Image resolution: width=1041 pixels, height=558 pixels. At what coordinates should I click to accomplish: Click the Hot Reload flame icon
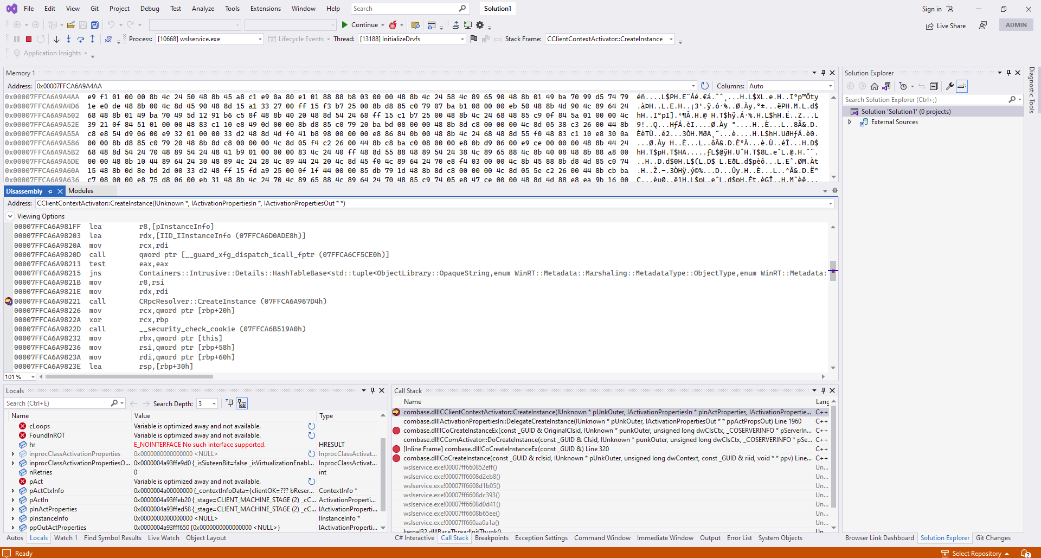tap(393, 24)
